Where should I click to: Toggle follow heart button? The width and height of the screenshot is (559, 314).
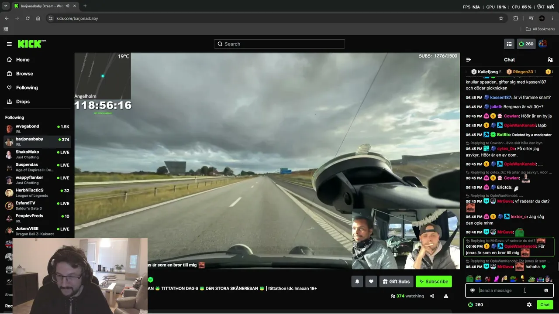pyautogui.click(x=371, y=282)
